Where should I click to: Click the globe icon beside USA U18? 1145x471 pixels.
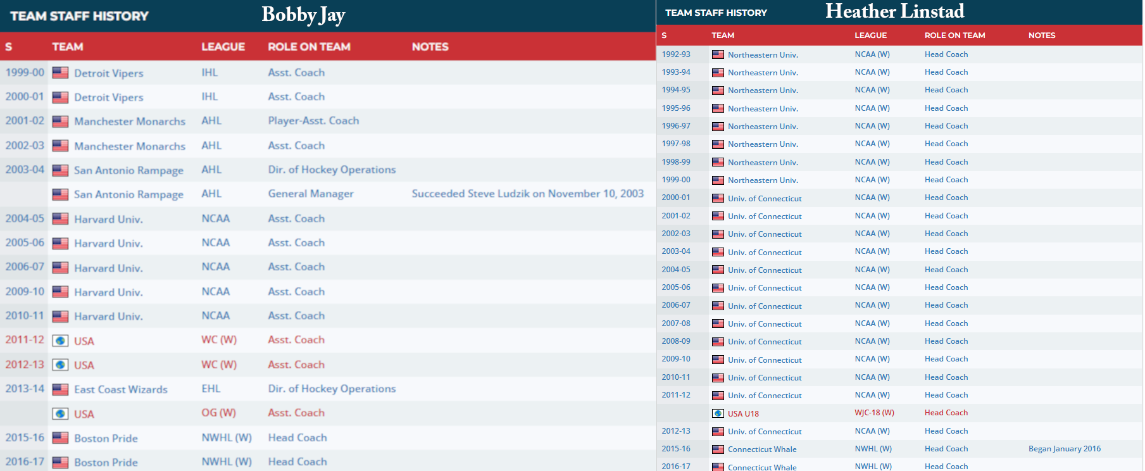pyautogui.click(x=718, y=413)
